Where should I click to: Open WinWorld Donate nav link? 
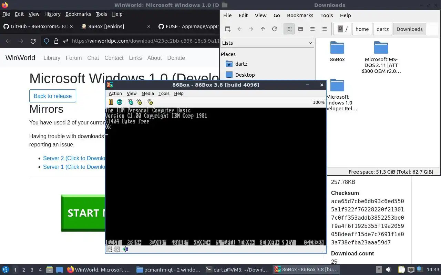tap(176, 58)
